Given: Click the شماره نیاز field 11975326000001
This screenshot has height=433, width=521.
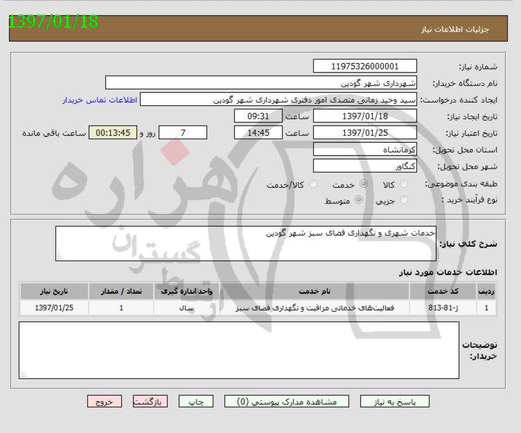Looking at the screenshot, I should pyautogui.click(x=365, y=66).
